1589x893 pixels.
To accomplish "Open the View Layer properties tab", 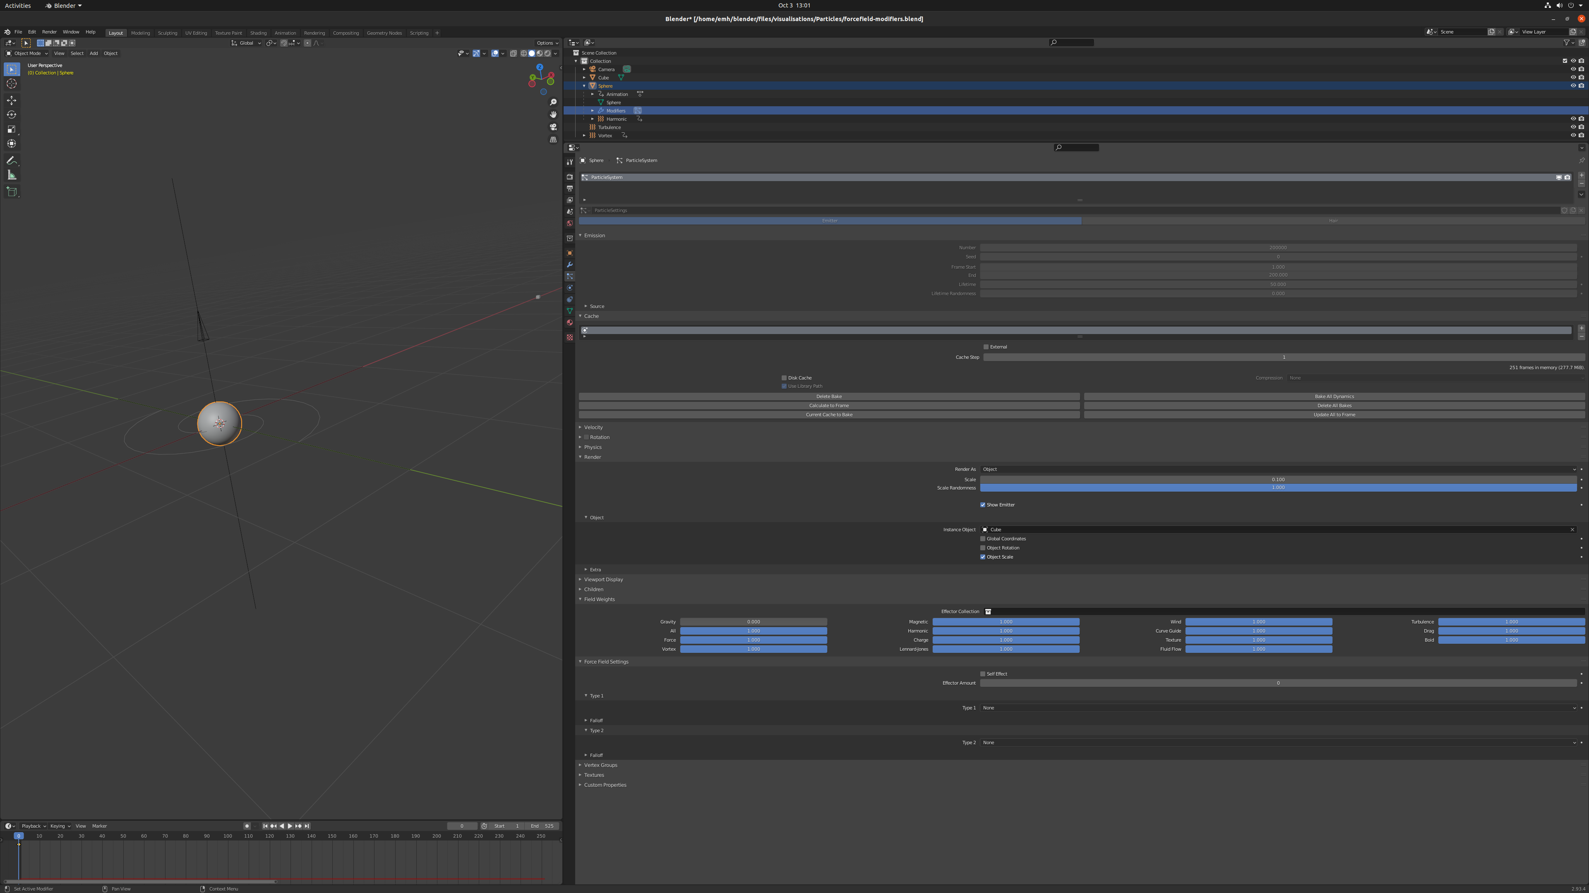I will [569, 200].
